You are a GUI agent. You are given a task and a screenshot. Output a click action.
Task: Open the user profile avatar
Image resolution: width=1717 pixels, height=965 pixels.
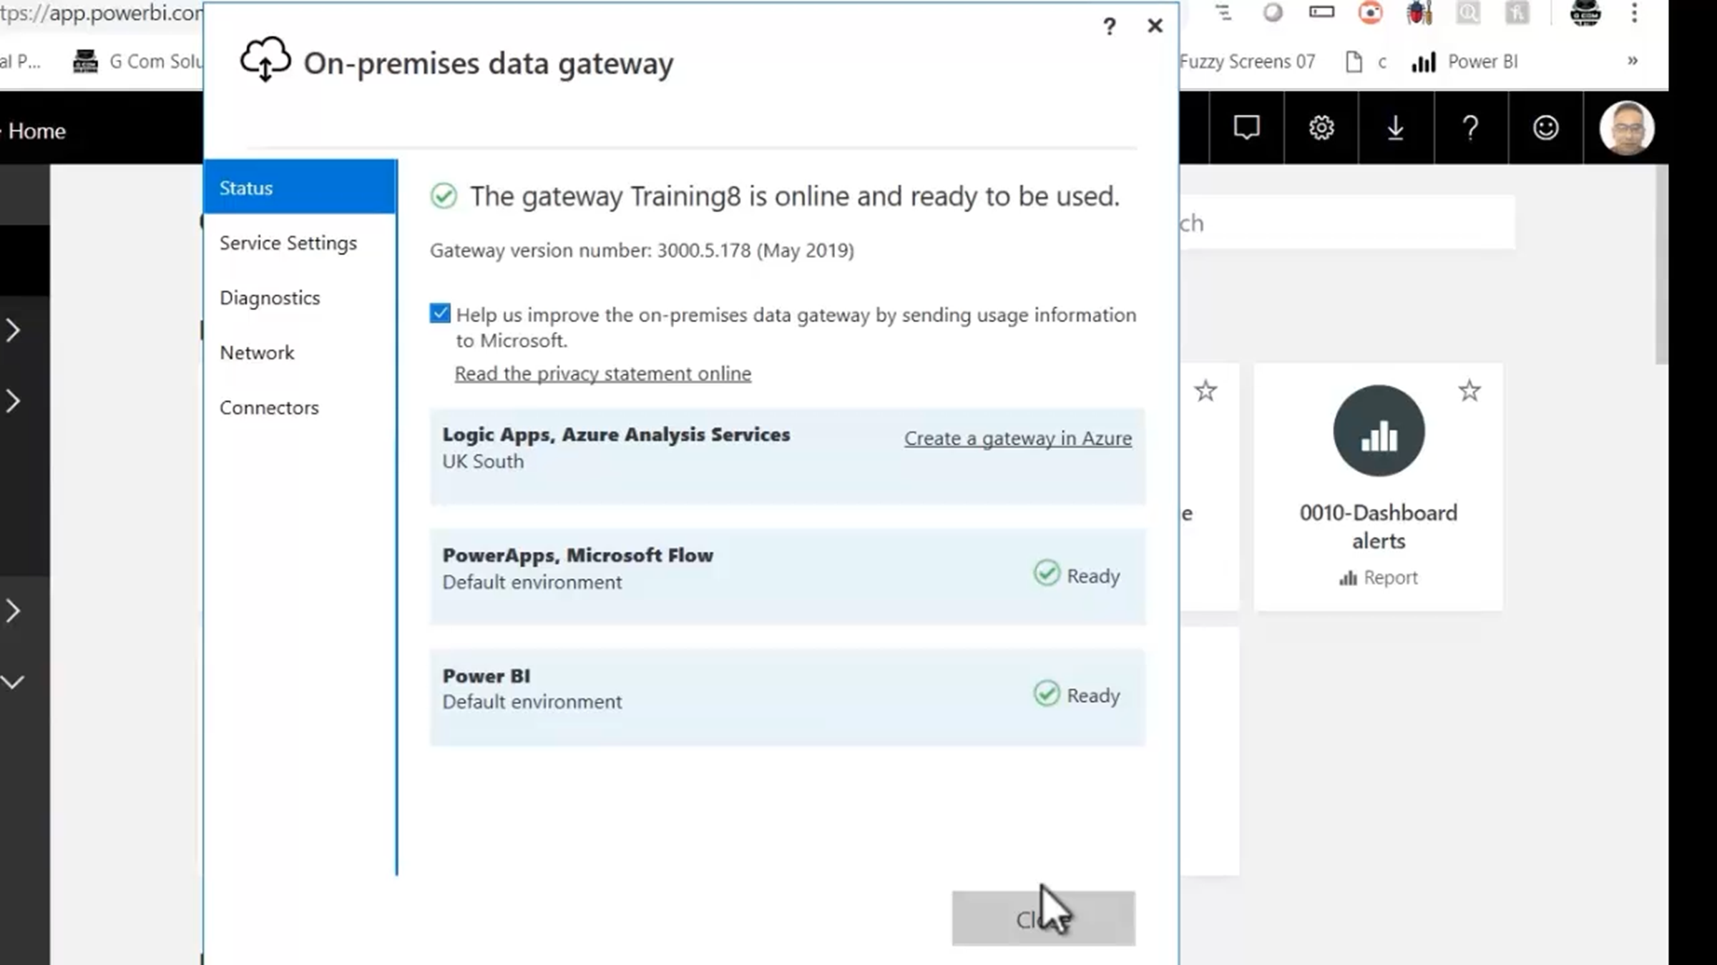[x=1626, y=128]
